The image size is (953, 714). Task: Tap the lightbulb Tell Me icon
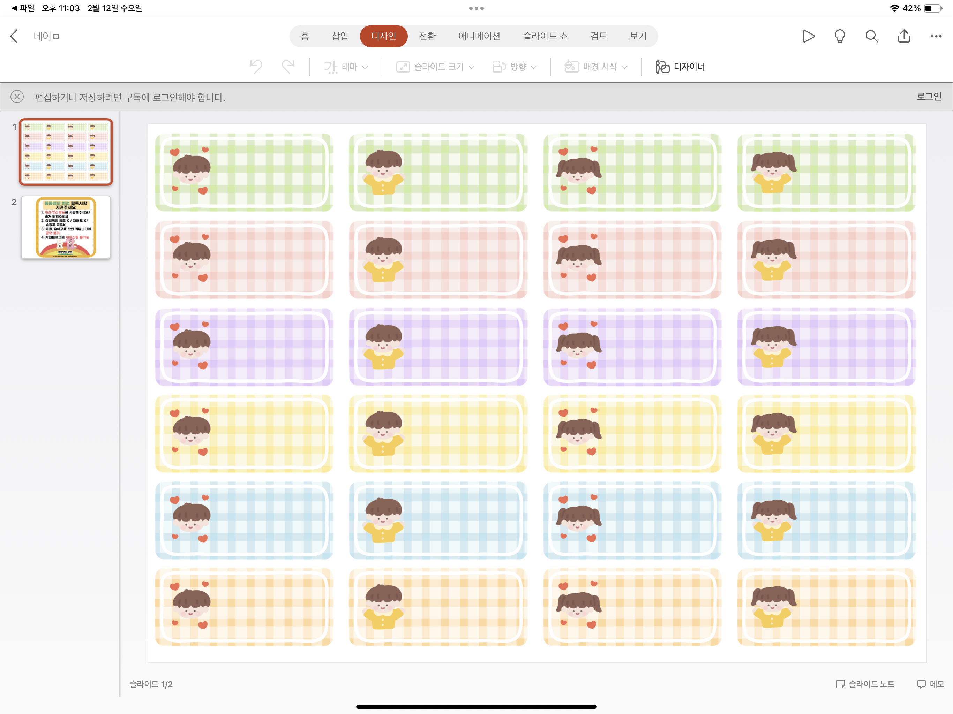(x=840, y=36)
